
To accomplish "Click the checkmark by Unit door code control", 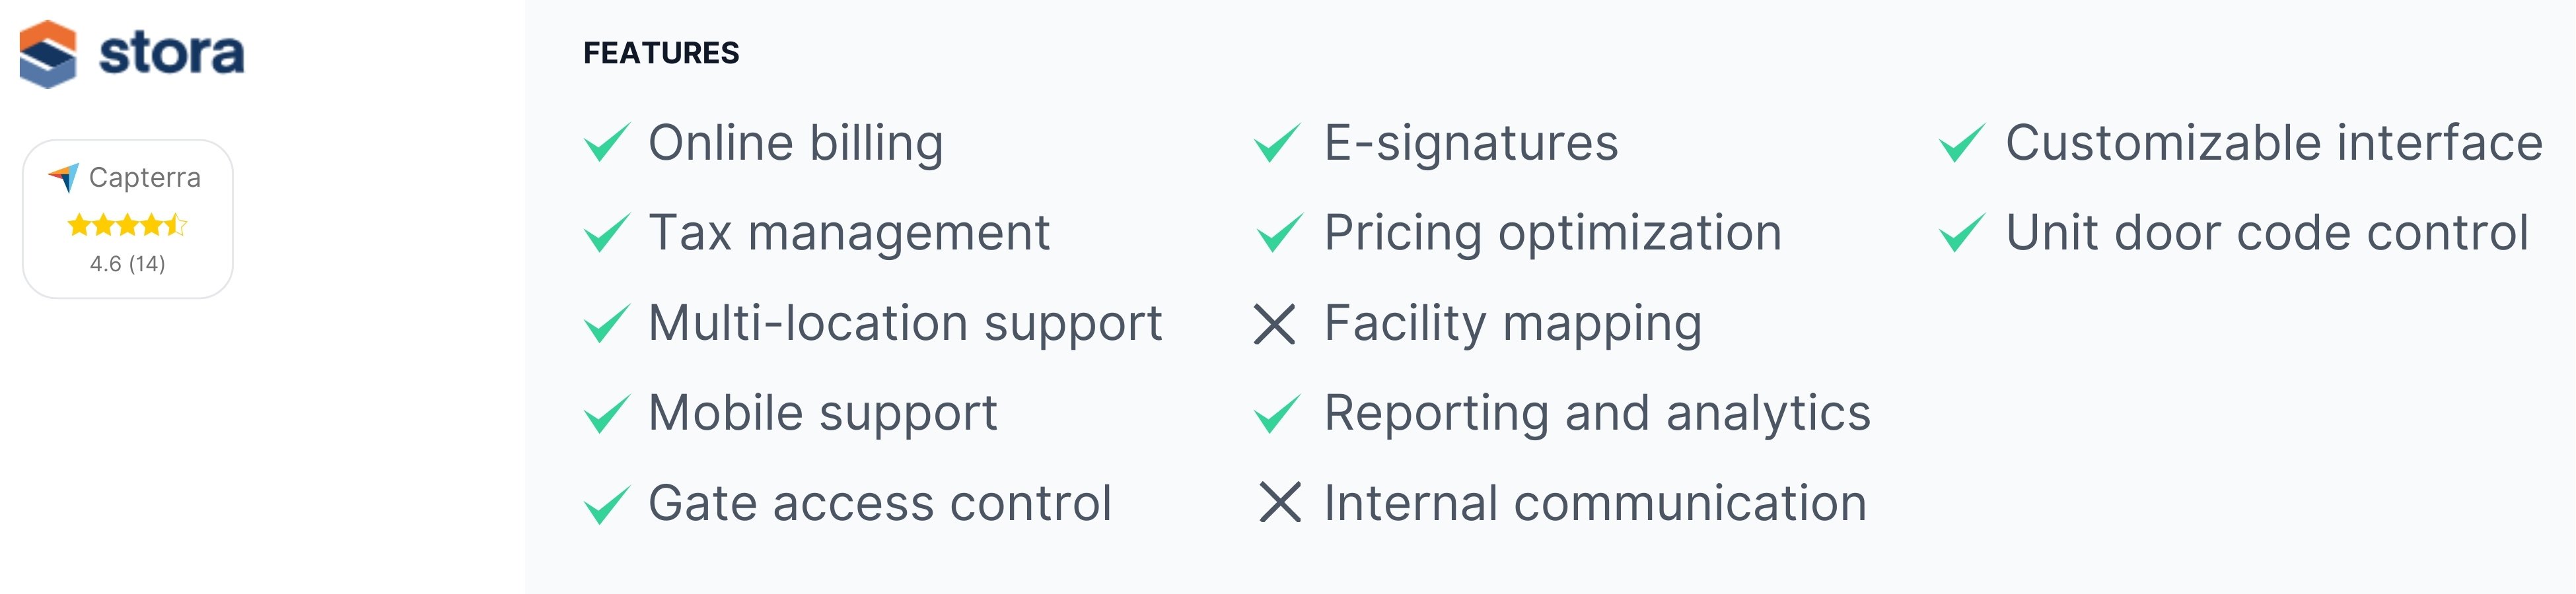I will pos(1962,233).
